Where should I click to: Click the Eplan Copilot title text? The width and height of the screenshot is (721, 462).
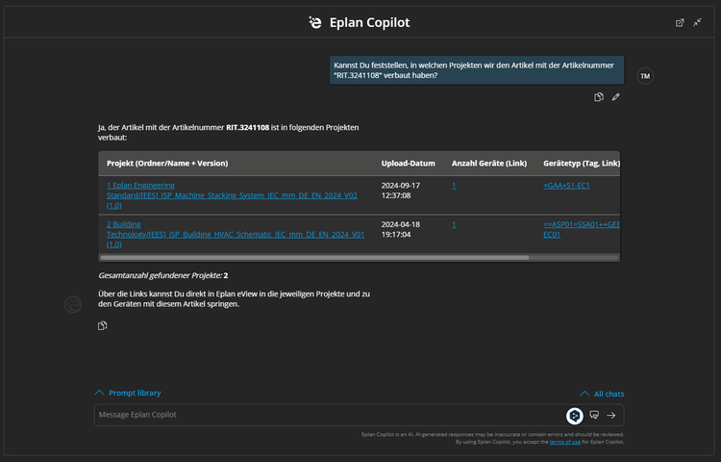(370, 22)
